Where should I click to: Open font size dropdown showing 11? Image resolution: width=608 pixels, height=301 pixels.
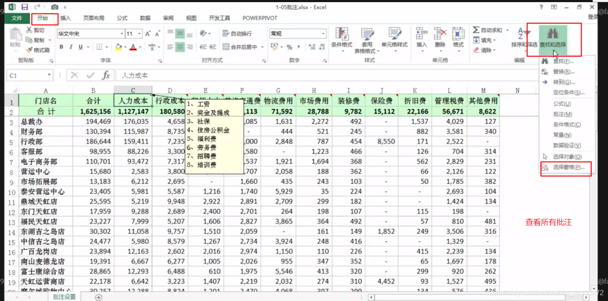[x=139, y=33]
